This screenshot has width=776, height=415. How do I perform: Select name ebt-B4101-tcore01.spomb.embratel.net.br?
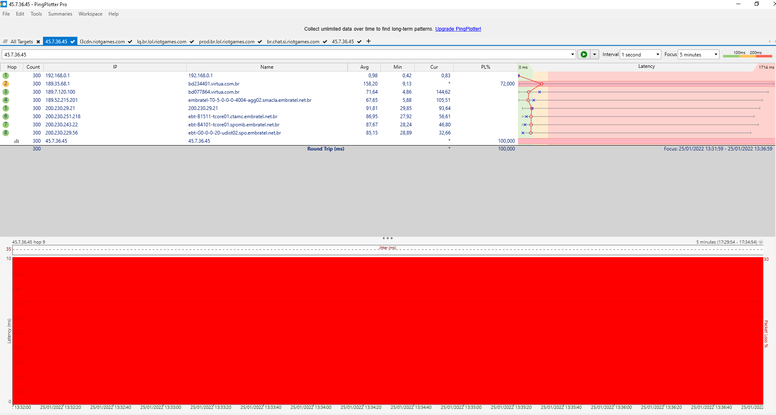[234, 125]
